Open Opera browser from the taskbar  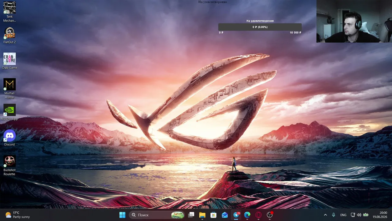coord(258,215)
